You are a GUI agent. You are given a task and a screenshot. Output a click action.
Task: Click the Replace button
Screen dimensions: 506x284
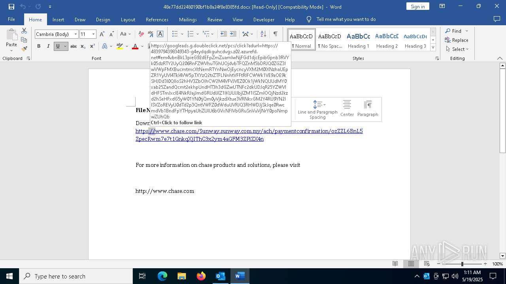[457, 40]
